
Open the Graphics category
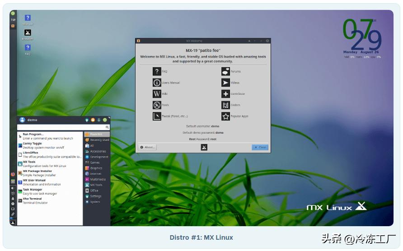pyautogui.click(x=97, y=168)
